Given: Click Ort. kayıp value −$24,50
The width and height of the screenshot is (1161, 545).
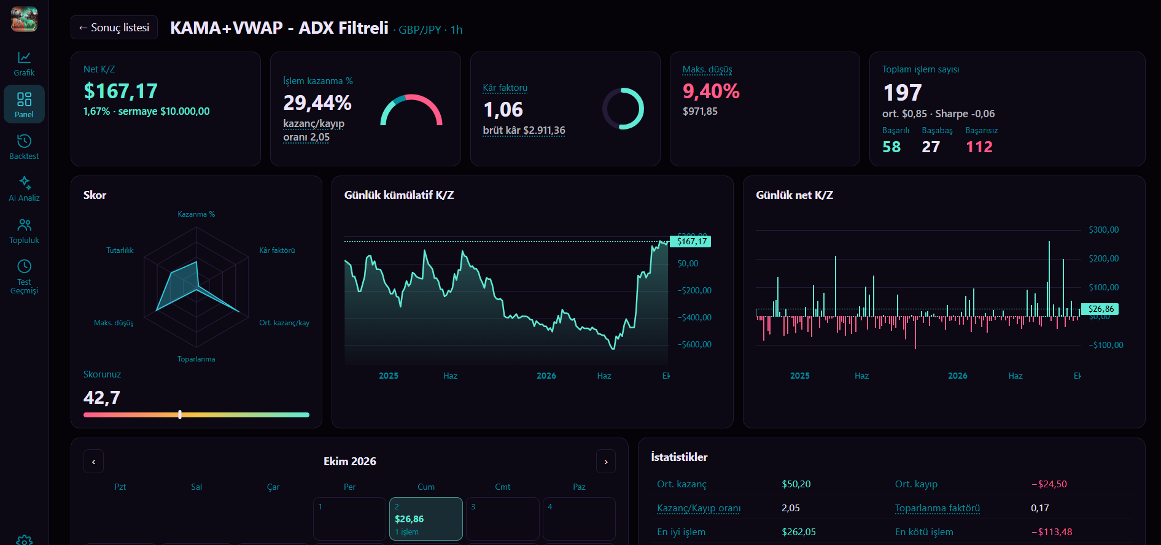Looking at the screenshot, I should coord(1049,484).
